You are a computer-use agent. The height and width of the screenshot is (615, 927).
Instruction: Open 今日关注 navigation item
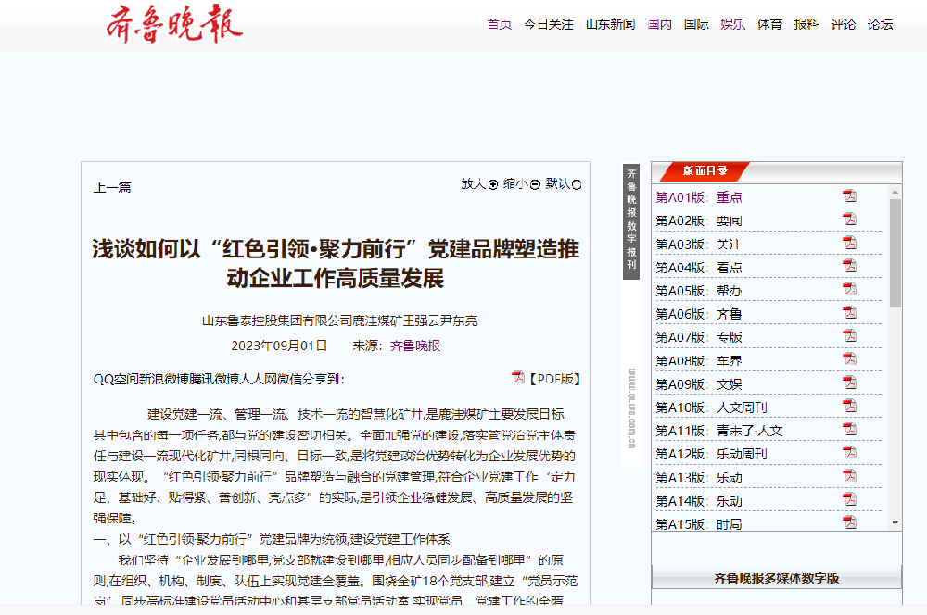548,24
